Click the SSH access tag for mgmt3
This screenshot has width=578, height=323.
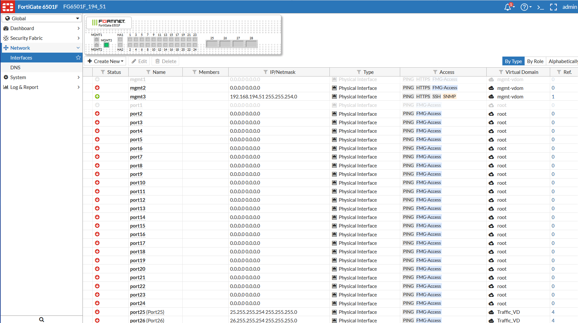pyautogui.click(x=437, y=96)
